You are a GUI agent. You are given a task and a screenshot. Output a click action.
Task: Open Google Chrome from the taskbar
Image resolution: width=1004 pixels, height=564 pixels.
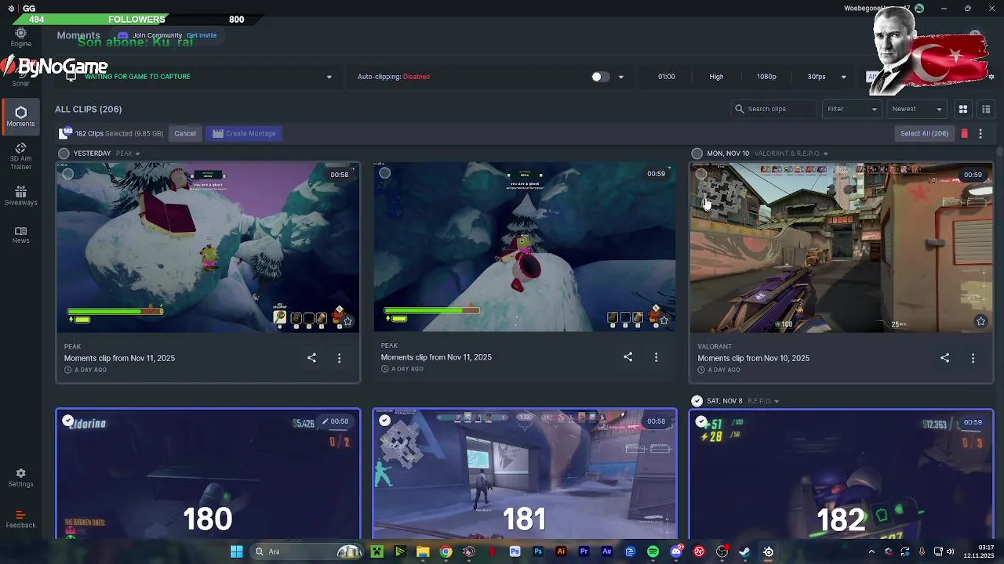(446, 551)
